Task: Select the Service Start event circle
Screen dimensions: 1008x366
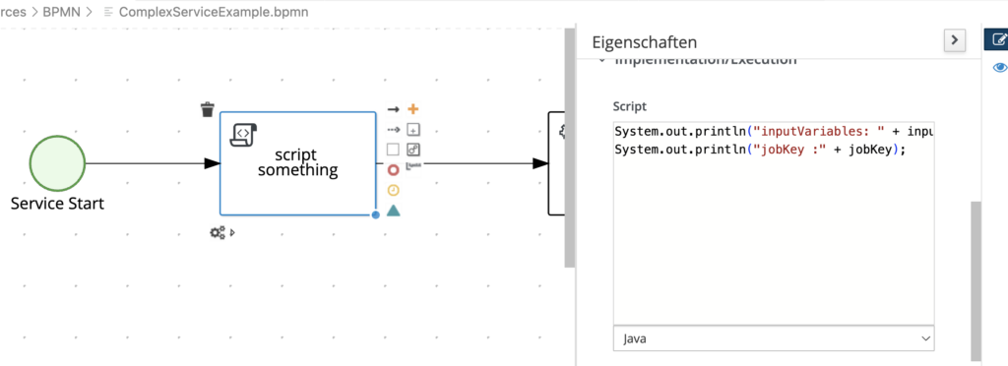Action: [x=57, y=163]
